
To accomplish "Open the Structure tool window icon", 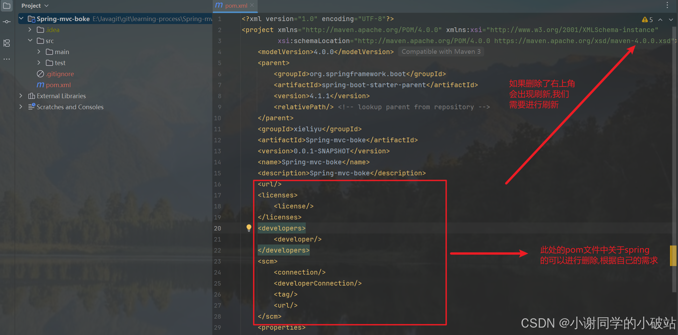I will coord(7,43).
